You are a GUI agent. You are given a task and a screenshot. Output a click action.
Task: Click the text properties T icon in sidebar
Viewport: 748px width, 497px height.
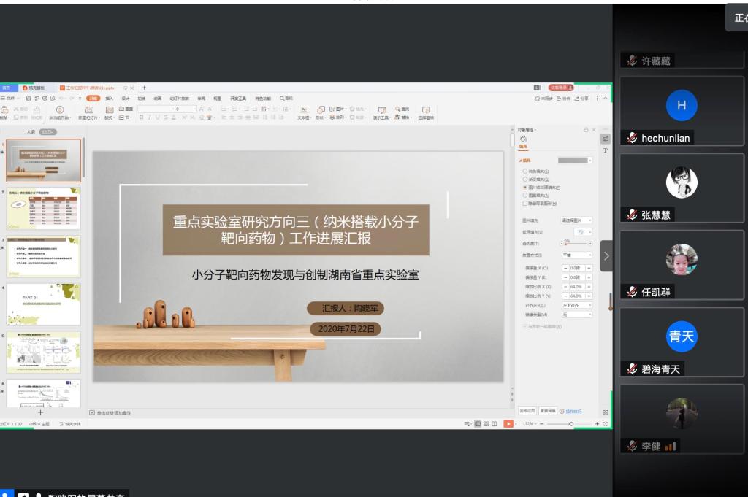[x=605, y=150]
